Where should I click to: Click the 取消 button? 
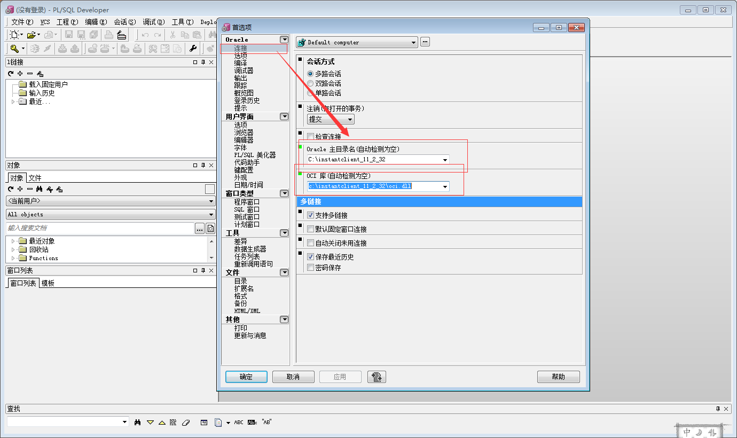[x=293, y=377]
